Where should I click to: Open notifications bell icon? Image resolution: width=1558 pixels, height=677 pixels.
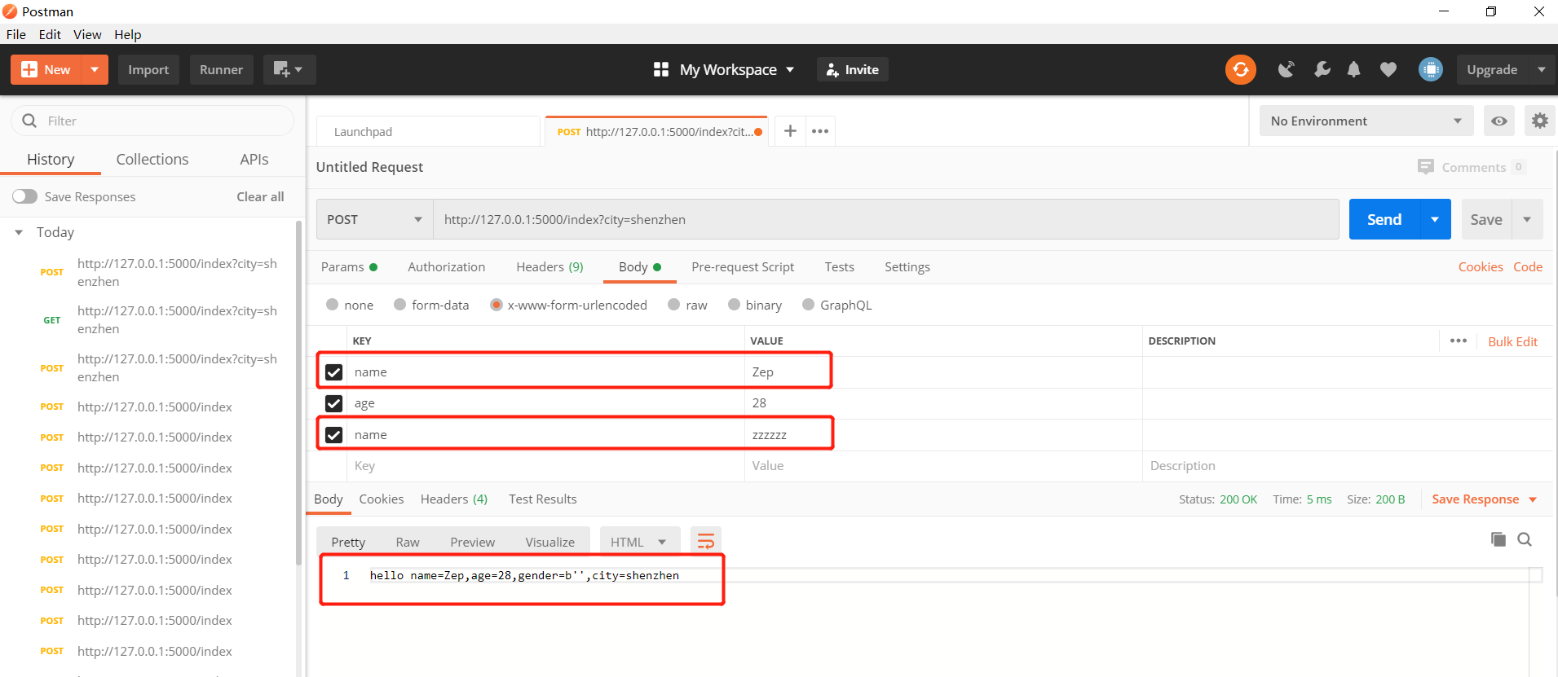1353,70
